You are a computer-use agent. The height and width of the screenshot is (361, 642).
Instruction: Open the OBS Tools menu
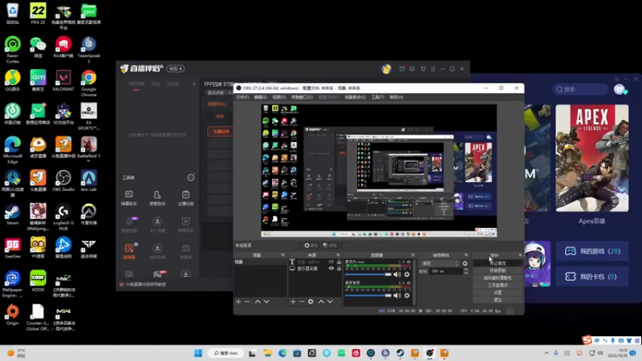[377, 97]
